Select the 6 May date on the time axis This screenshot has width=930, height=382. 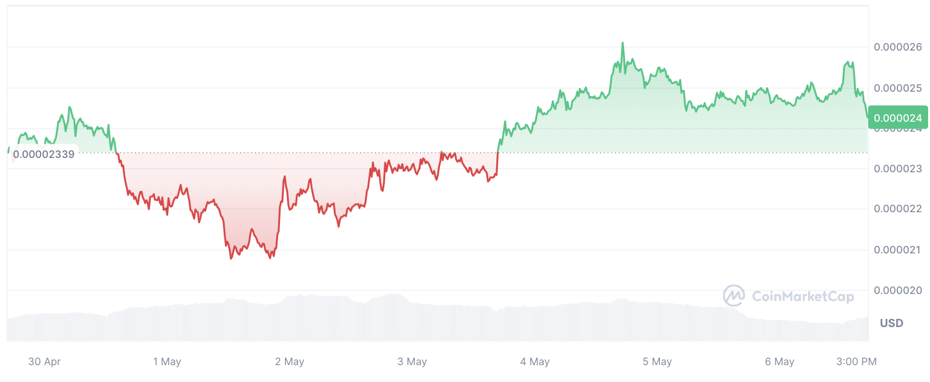pos(779,361)
